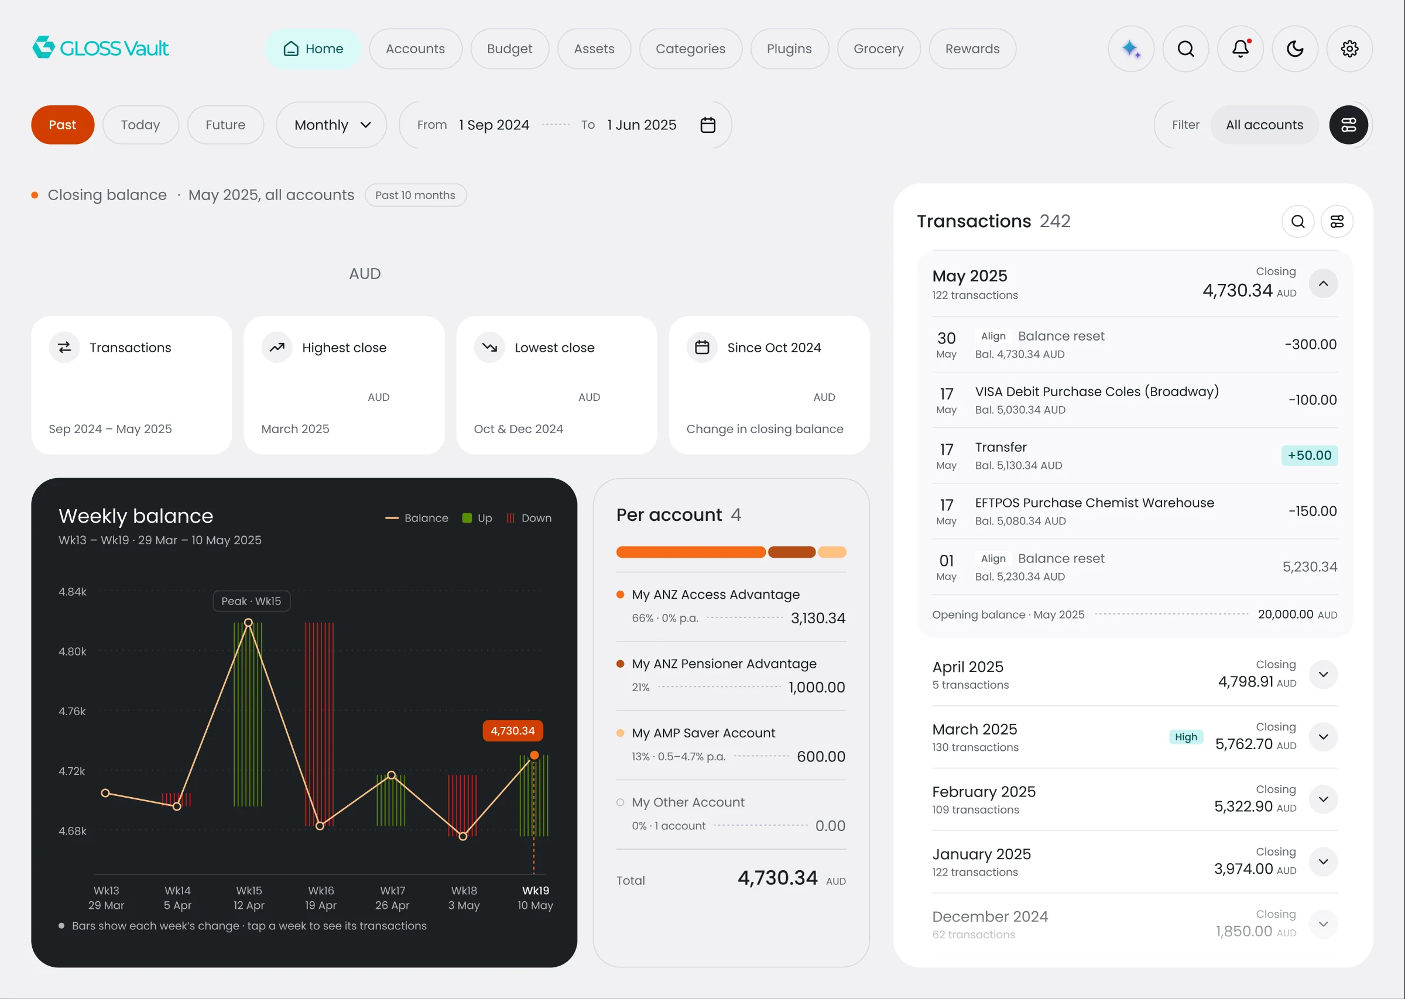
Task: Select the Past period toggle
Action: pyautogui.click(x=63, y=125)
